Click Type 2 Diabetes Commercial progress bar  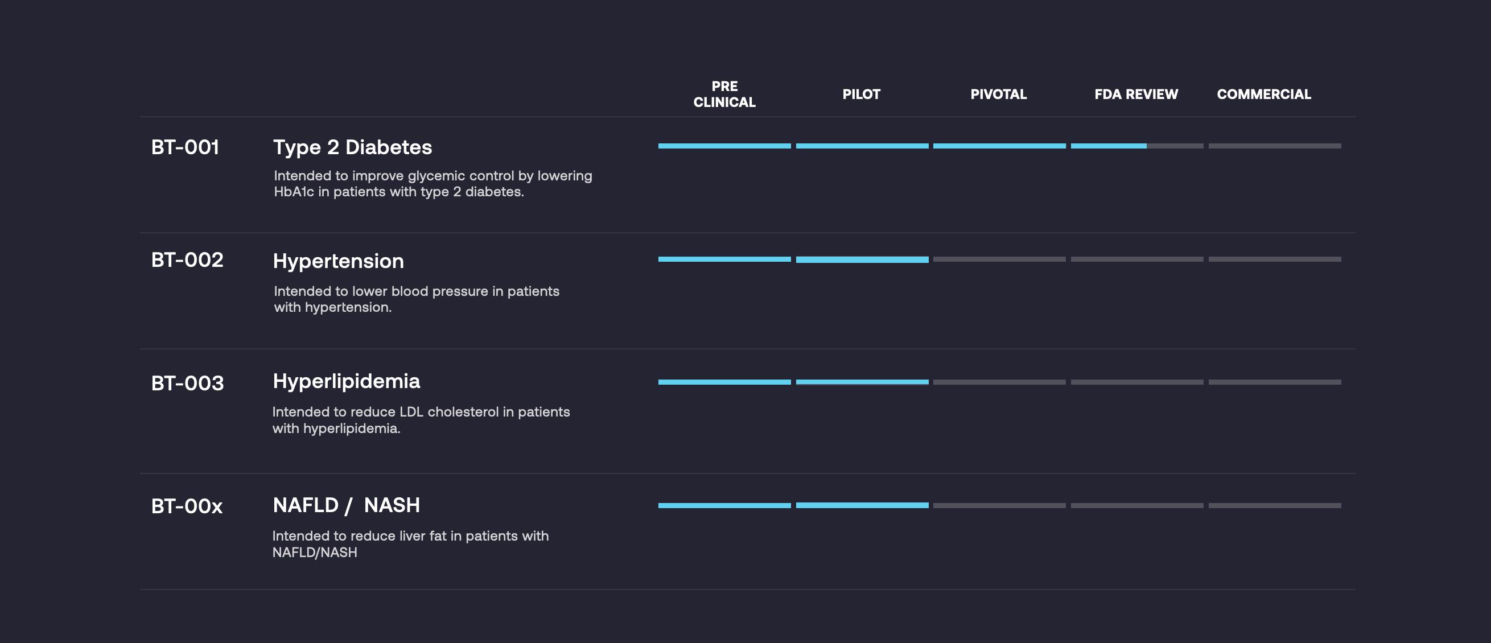(1275, 146)
